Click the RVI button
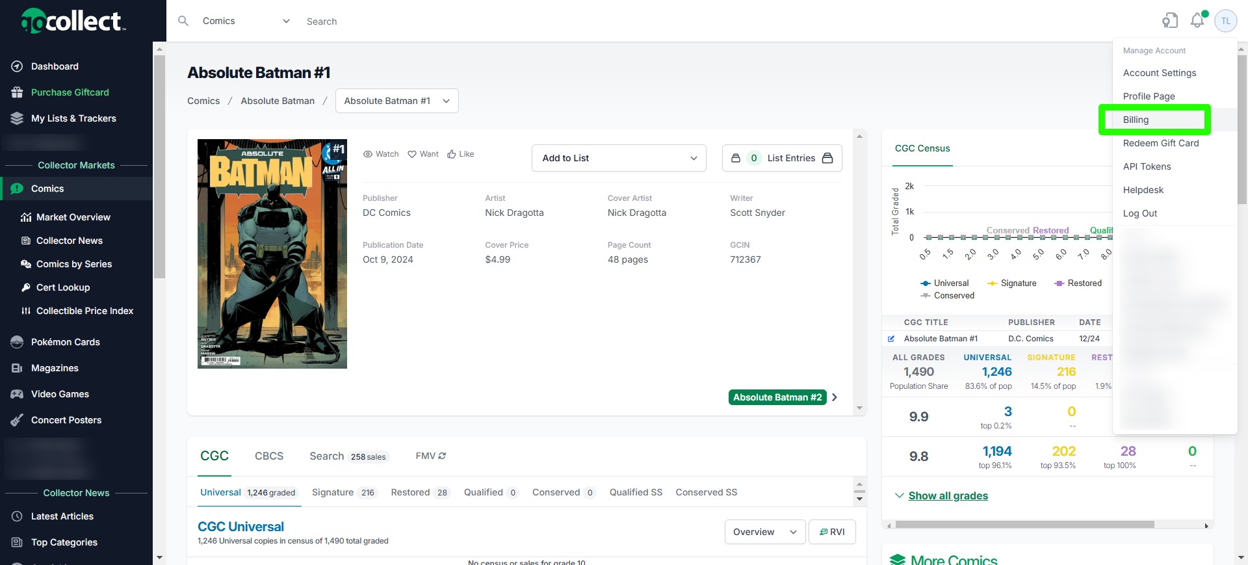 tap(832, 532)
